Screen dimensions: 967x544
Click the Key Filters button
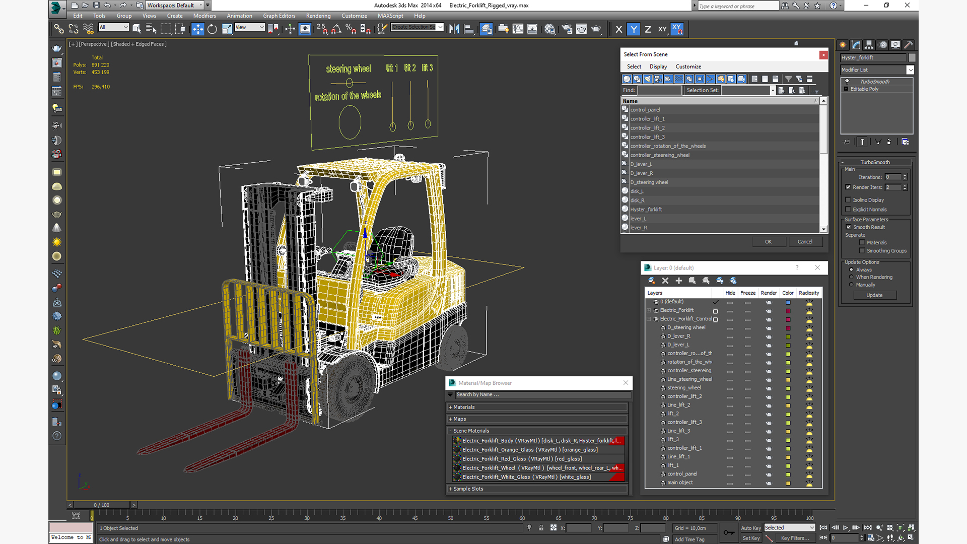795,538
